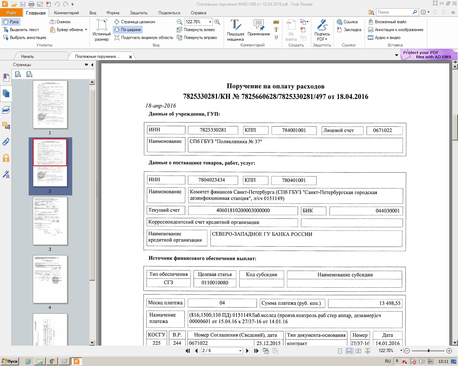Add a Note (Примечание) comment
This screenshot has width=458, height=366.
(x=259, y=28)
